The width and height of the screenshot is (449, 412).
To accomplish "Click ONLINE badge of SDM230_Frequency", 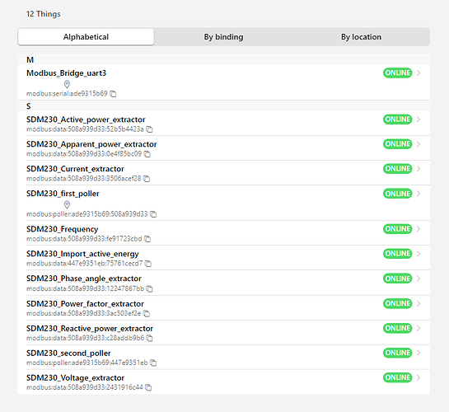I will pos(397,229).
